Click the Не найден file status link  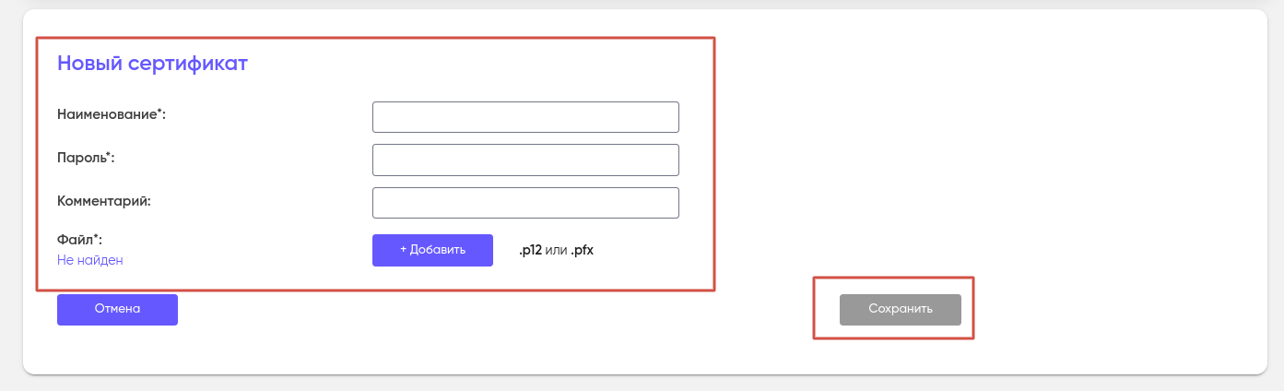[x=90, y=260]
